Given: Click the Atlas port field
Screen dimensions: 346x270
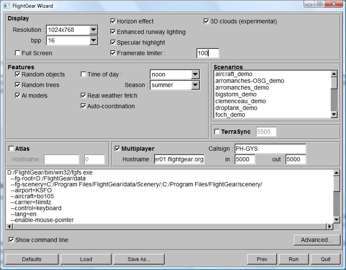Looking at the screenshot, I should pos(95,159).
